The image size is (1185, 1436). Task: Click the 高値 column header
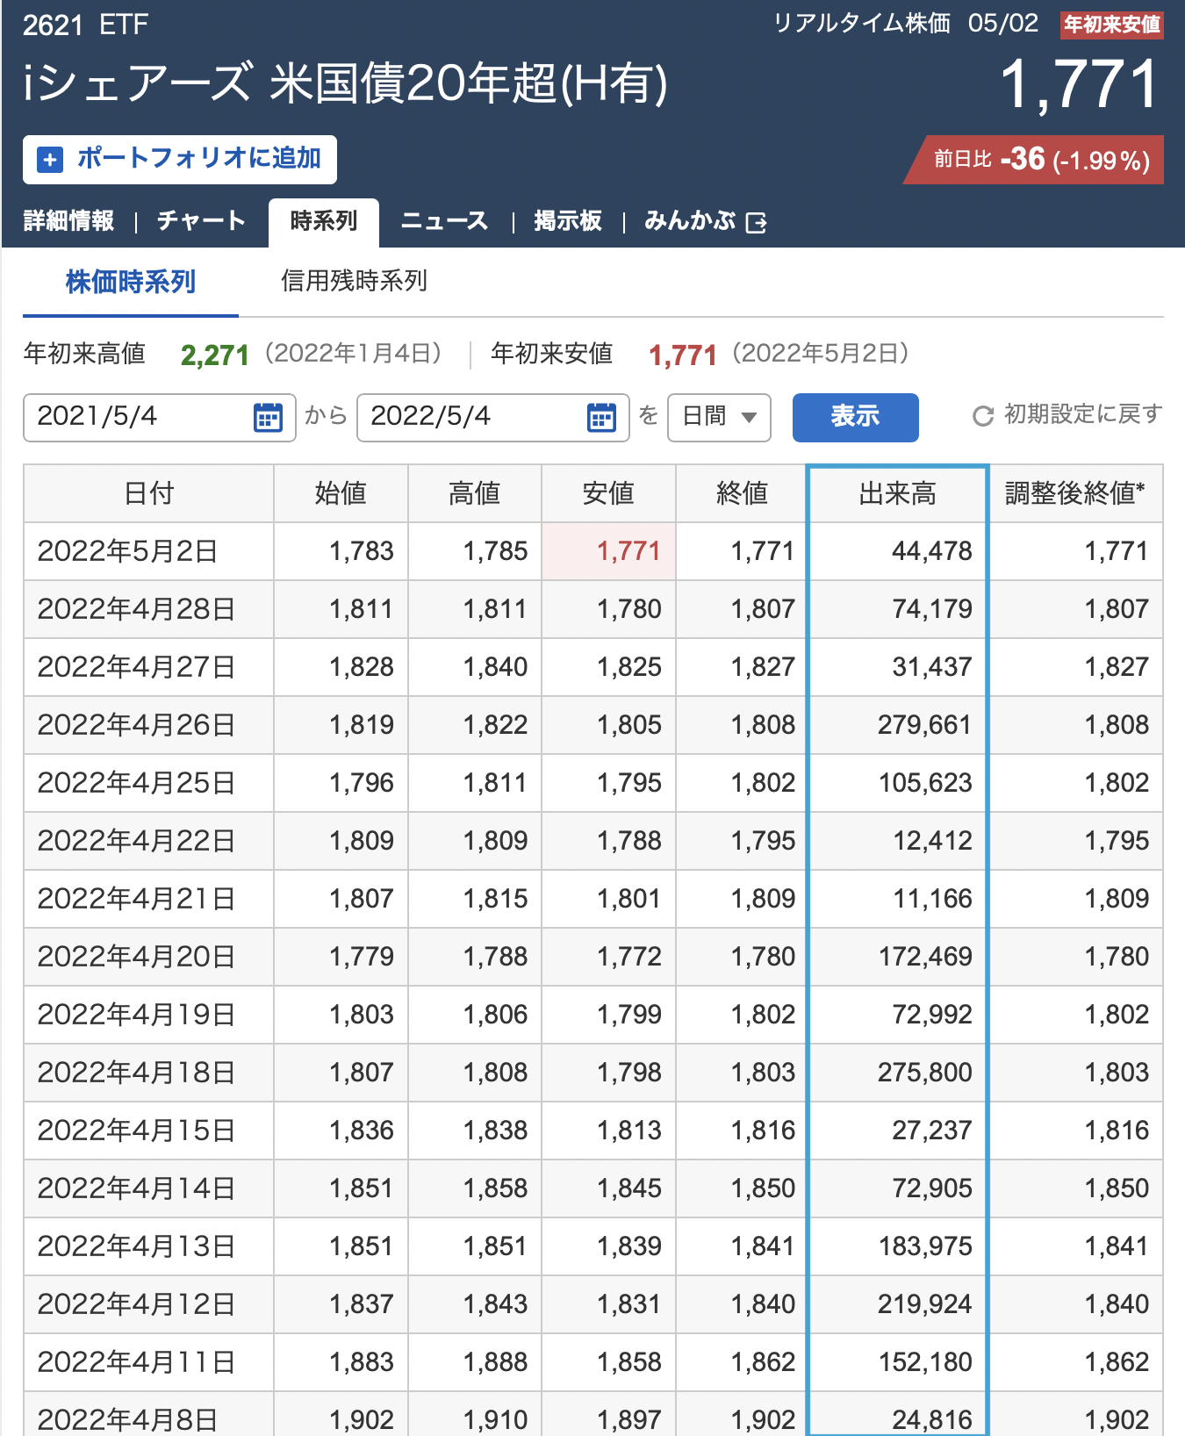475,493
